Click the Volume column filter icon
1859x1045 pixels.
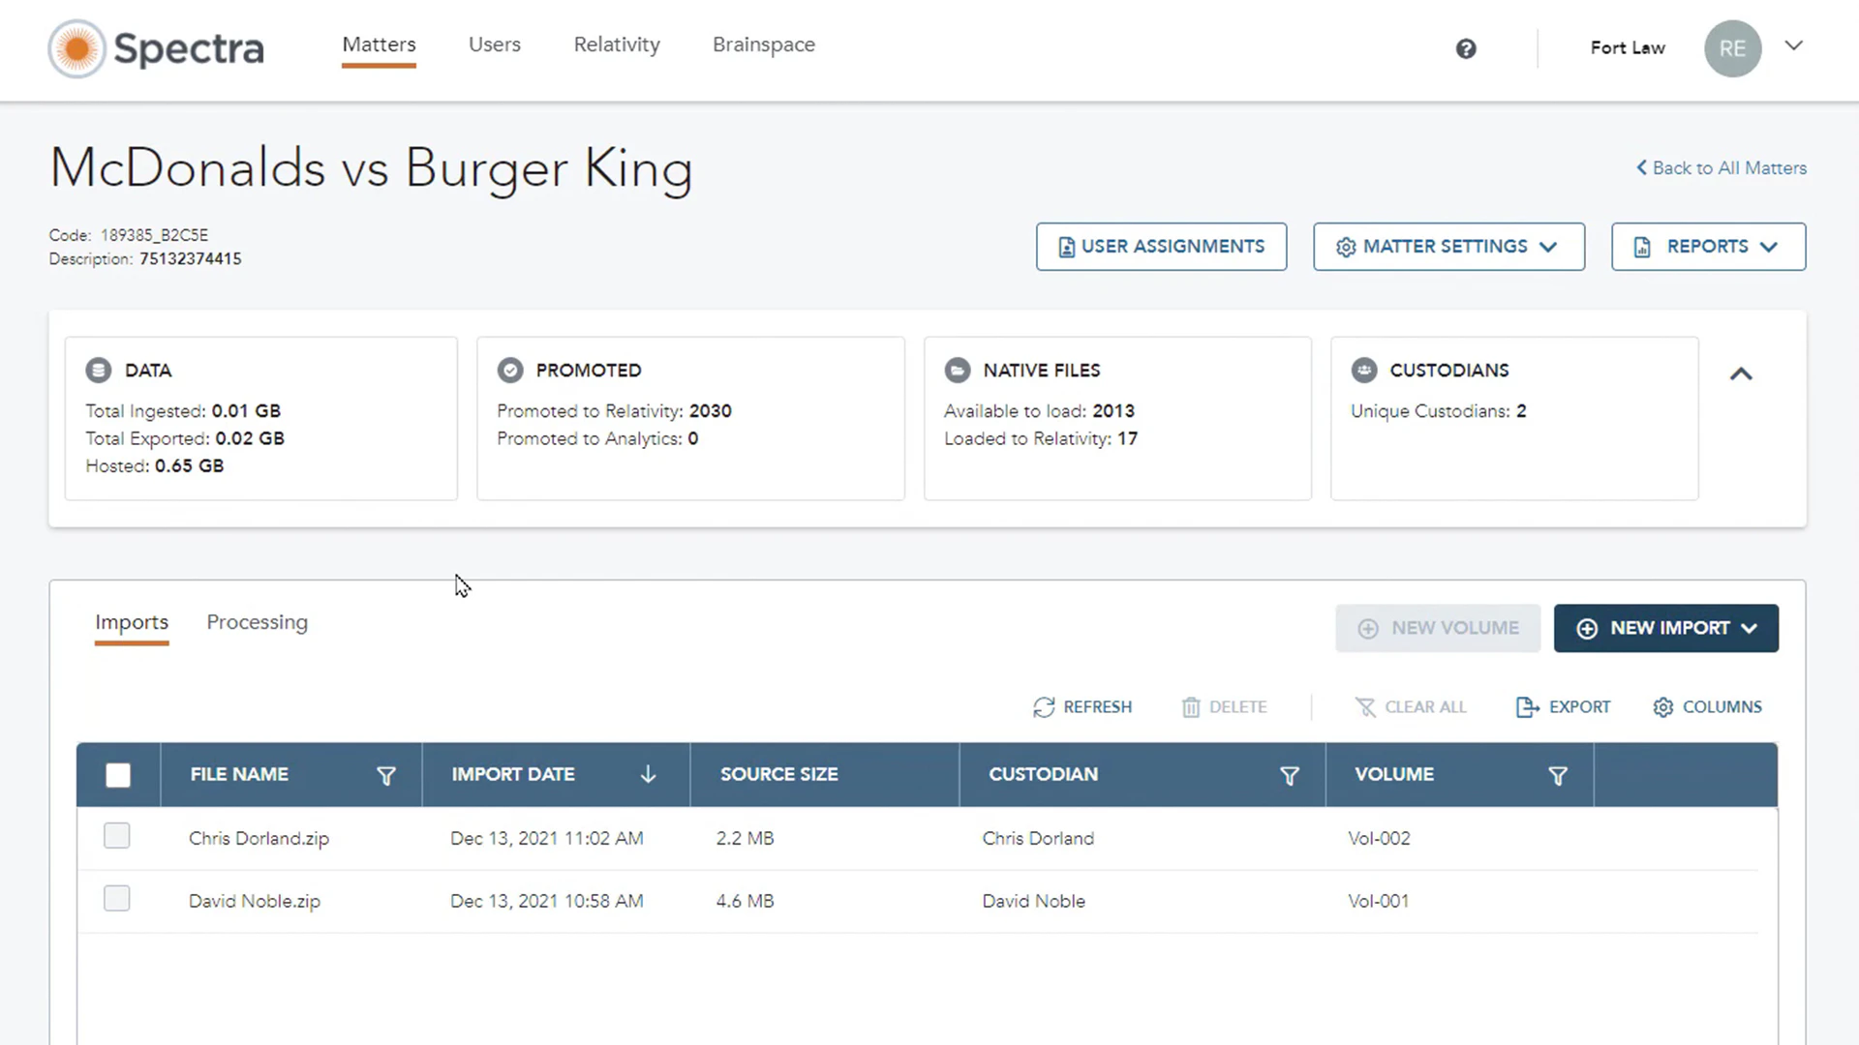coord(1557,775)
